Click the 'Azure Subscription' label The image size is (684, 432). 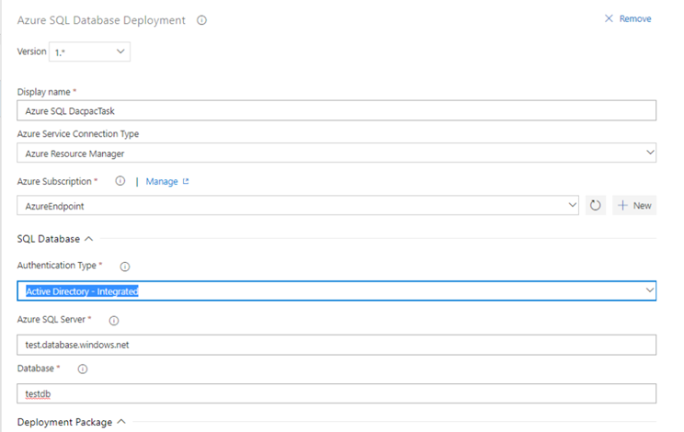click(54, 181)
